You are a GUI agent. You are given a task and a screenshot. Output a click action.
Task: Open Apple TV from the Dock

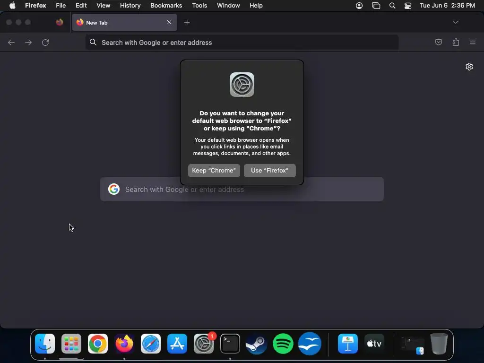[x=374, y=344]
